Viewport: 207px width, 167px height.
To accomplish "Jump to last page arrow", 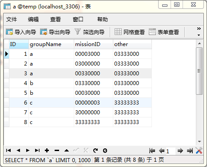I will (190, 151).
